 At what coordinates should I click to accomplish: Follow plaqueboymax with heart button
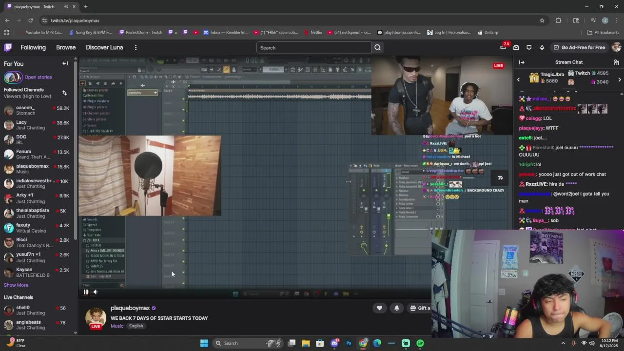click(x=379, y=308)
